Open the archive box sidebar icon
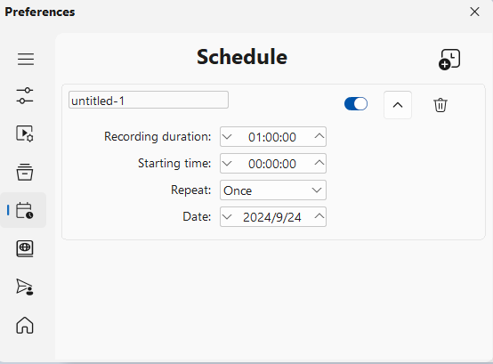 pyautogui.click(x=25, y=172)
